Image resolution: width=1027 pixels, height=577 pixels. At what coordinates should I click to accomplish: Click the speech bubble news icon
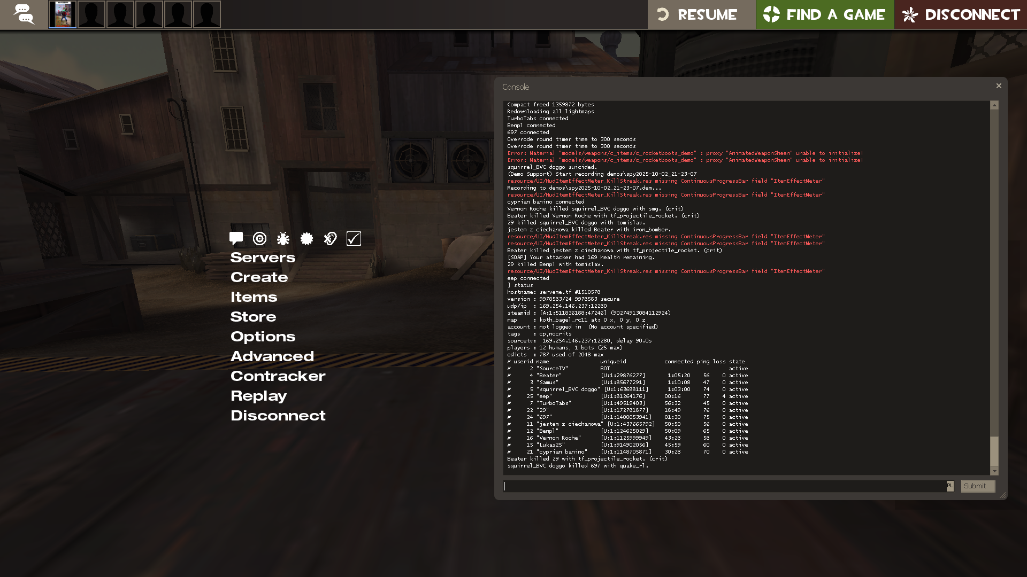click(x=236, y=238)
